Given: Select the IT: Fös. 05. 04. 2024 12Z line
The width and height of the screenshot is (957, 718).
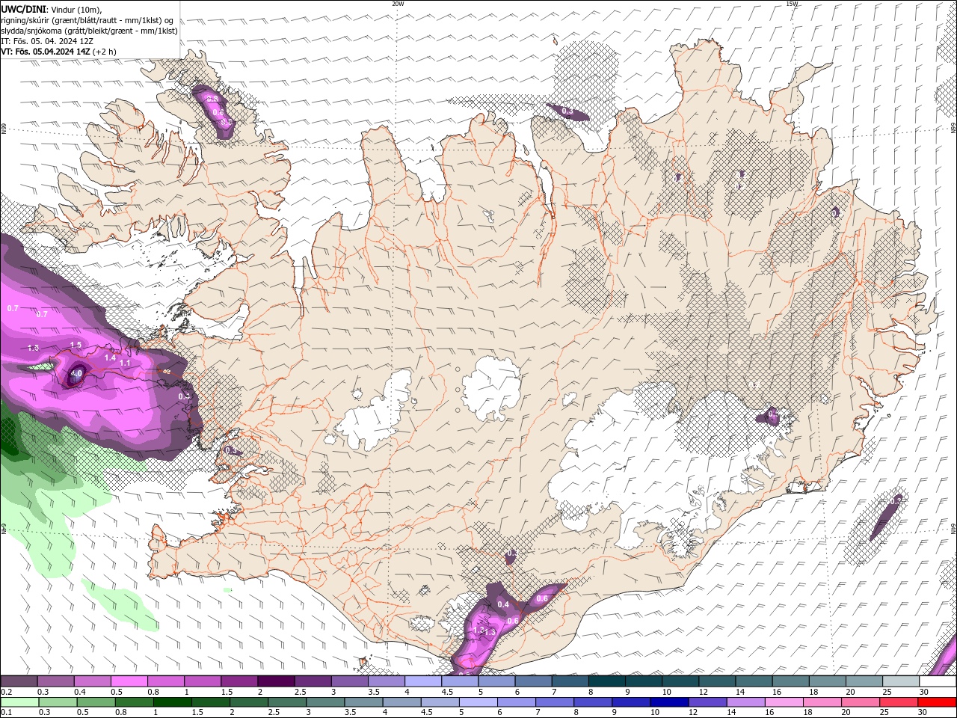Looking at the screenshot, I should click(x=47, y=41).
